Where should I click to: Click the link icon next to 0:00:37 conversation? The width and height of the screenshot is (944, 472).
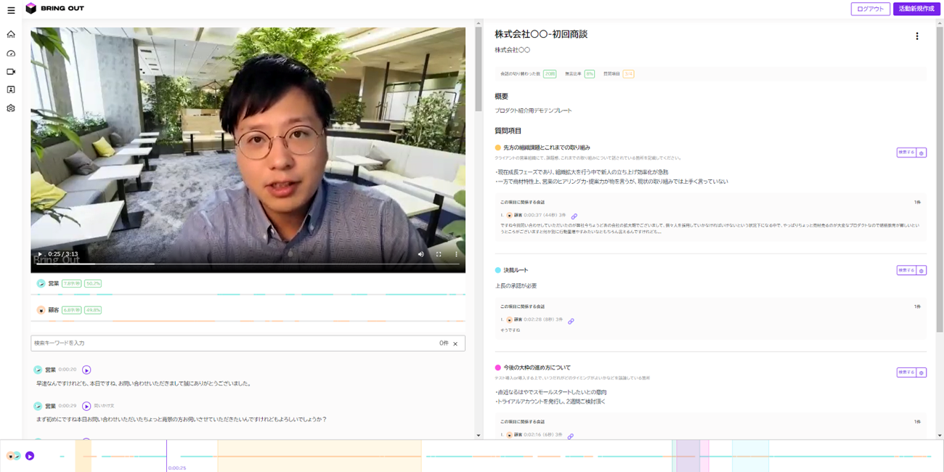(574, 216)
